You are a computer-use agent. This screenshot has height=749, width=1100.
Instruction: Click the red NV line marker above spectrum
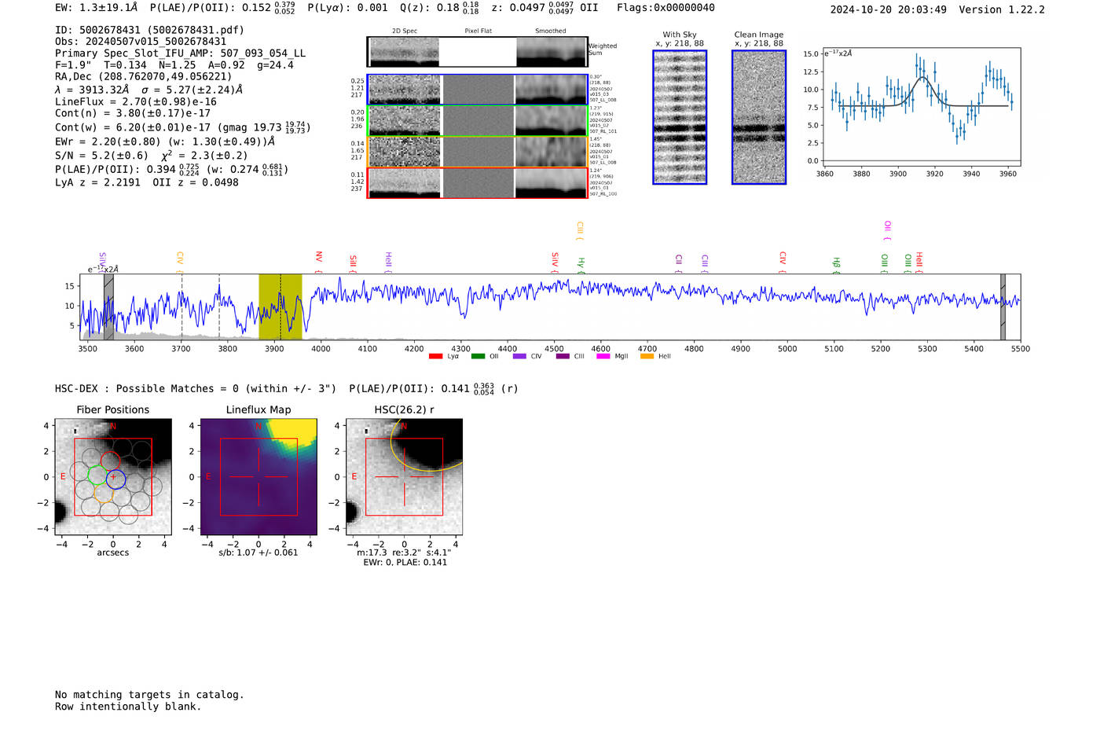[x=319, y=262]
